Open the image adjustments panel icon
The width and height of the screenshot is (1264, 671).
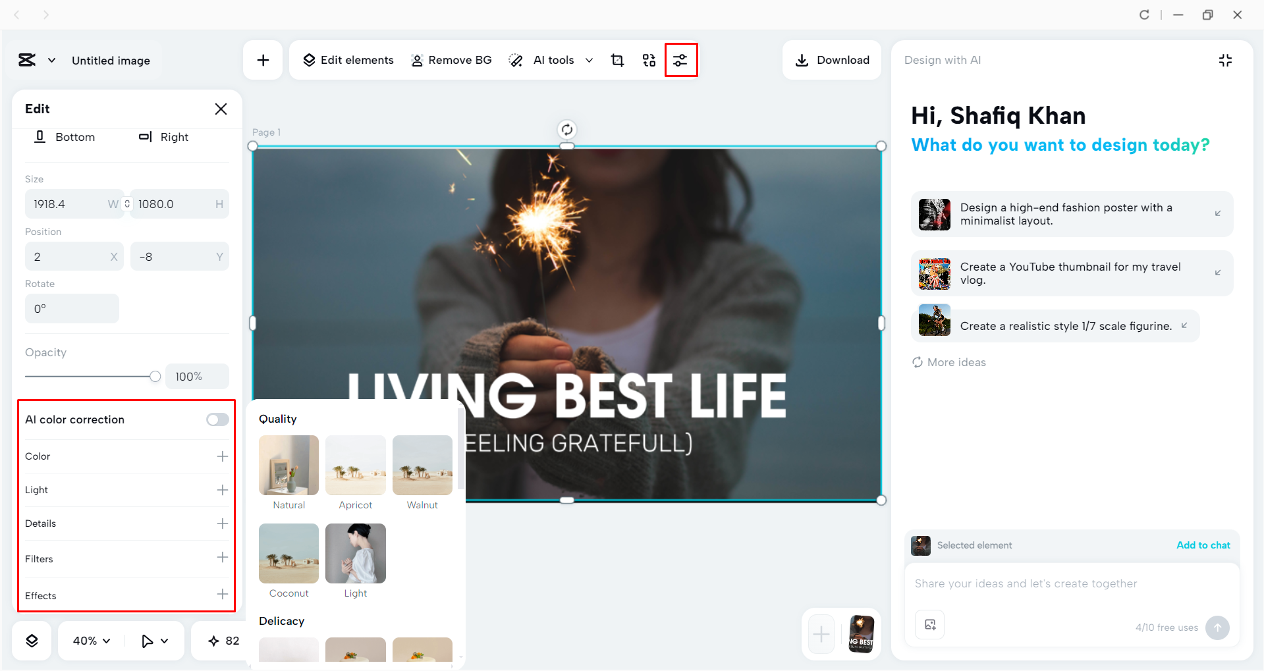point(680,59)
